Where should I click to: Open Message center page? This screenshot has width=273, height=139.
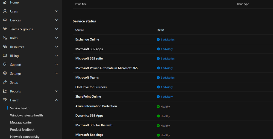tap(21, 122)
